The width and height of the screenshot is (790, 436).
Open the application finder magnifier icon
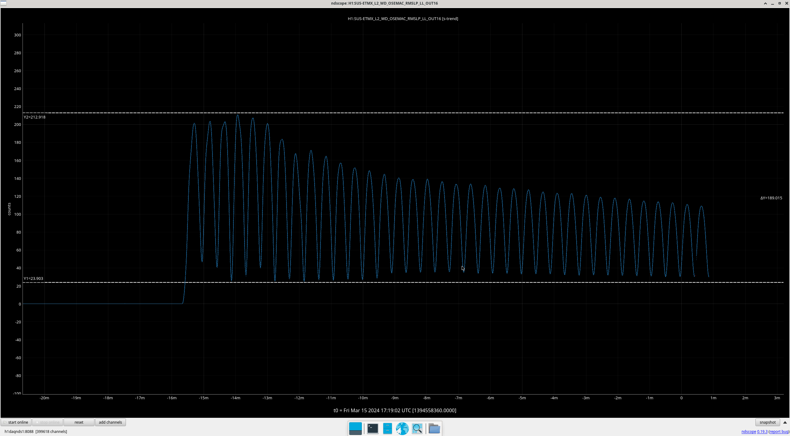tap(417, 428)
